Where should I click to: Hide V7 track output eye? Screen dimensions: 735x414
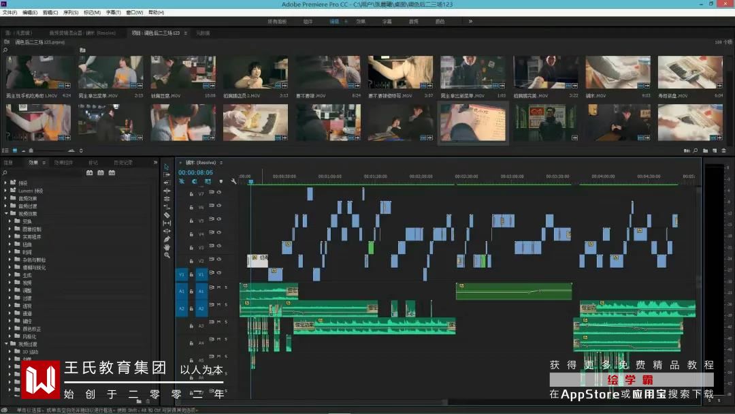click(x=219, y=192)
